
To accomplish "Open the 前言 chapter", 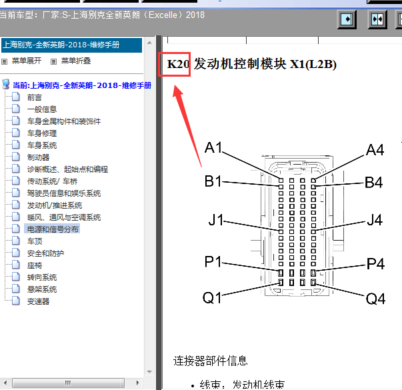I will 35,98.
